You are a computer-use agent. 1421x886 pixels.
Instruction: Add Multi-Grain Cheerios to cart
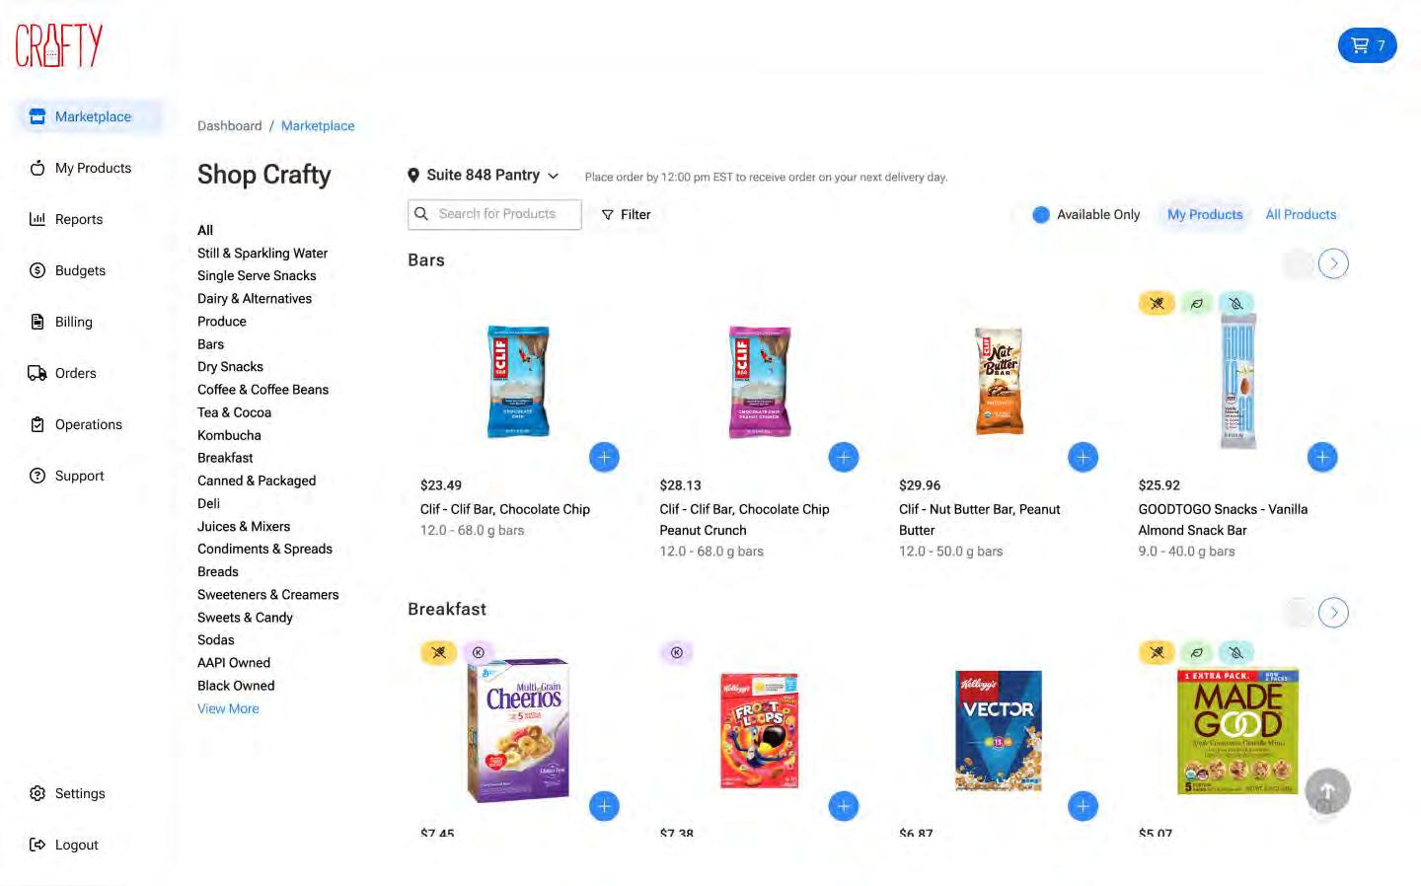point(604,806)
